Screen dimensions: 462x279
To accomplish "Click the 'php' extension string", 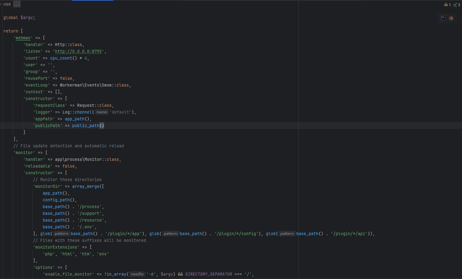I will pos(49,254).
